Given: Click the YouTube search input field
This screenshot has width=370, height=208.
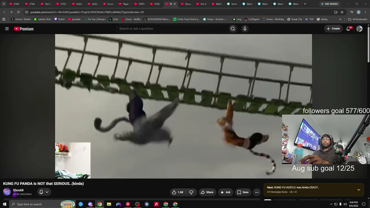Looking at the screenshot, I should pyautogui.click(x=172, y=29).
